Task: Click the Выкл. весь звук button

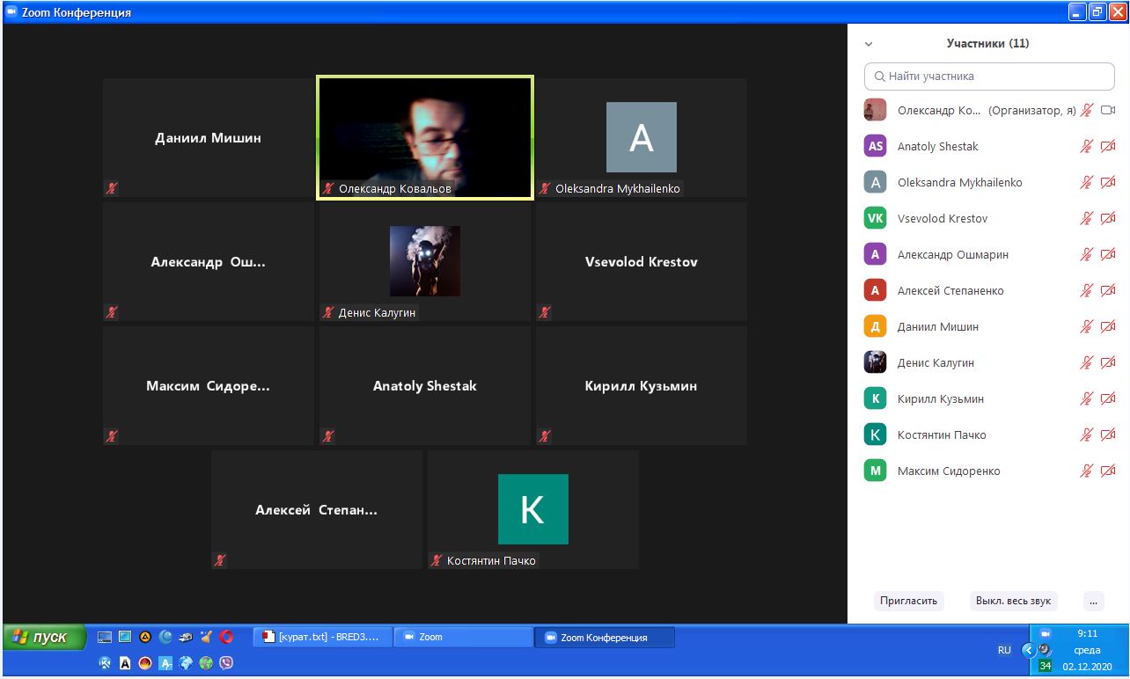Action: tap(1013, 601)
